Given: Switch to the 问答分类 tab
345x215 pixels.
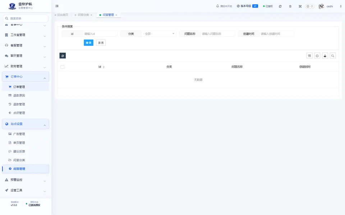Looking at the screenshot, I should (83, 15).
